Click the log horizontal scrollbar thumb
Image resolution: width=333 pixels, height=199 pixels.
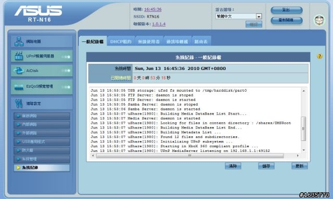pyautogui.click(x=189, y=155)
